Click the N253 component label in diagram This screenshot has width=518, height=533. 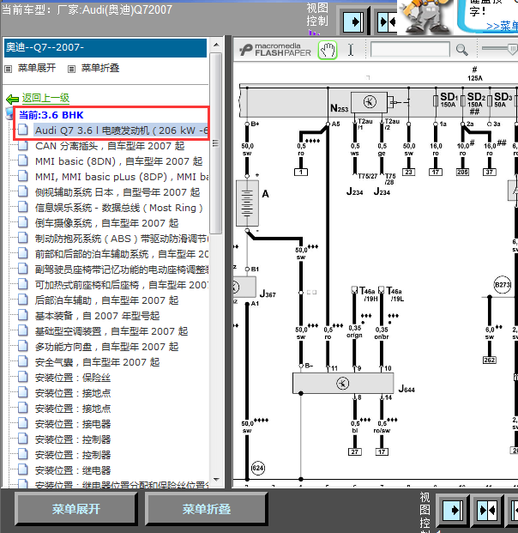340,108
